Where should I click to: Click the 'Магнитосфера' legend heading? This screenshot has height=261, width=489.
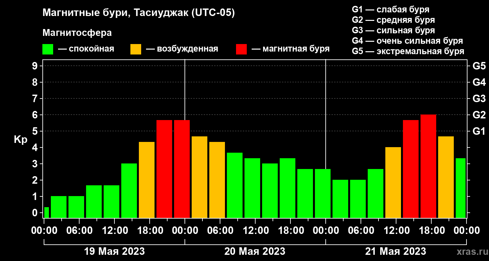(x=77, y=33)
